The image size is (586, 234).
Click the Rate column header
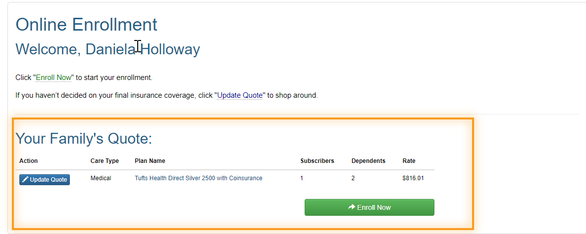click(409, 161)
